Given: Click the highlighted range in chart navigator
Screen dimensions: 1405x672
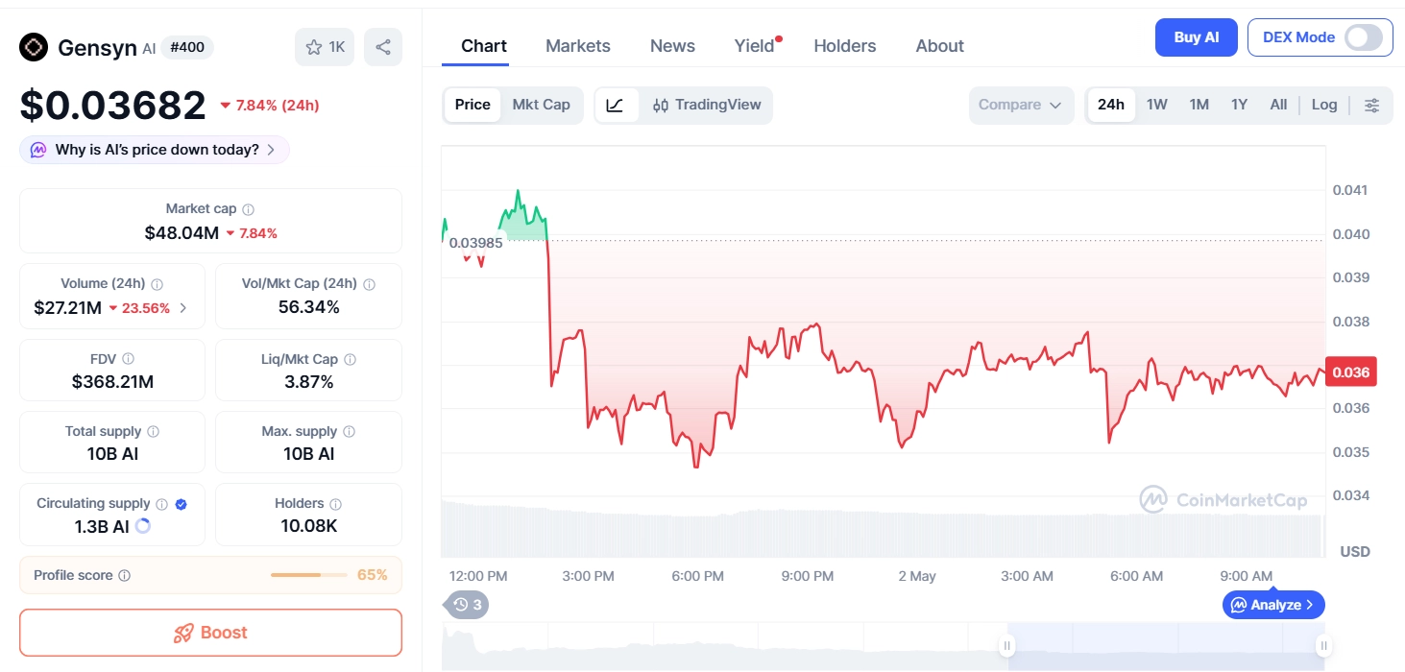Looking at the screenshot, I should click(x=1165, y=646).
